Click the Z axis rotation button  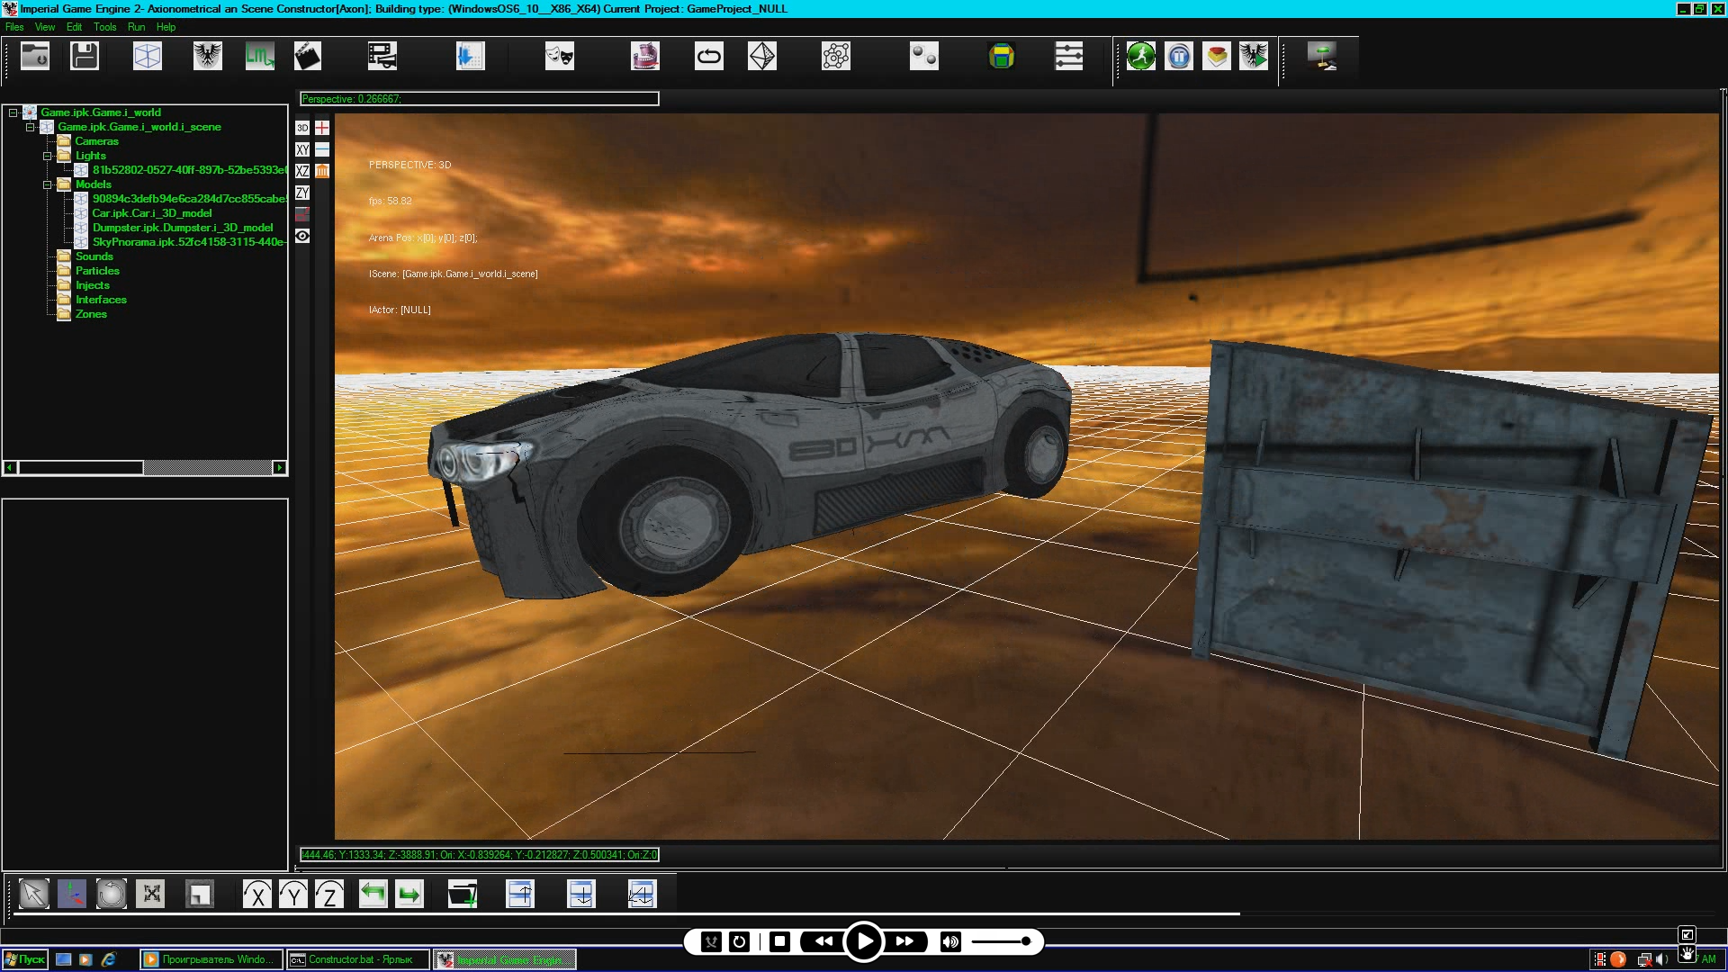[x=329, y=894]
